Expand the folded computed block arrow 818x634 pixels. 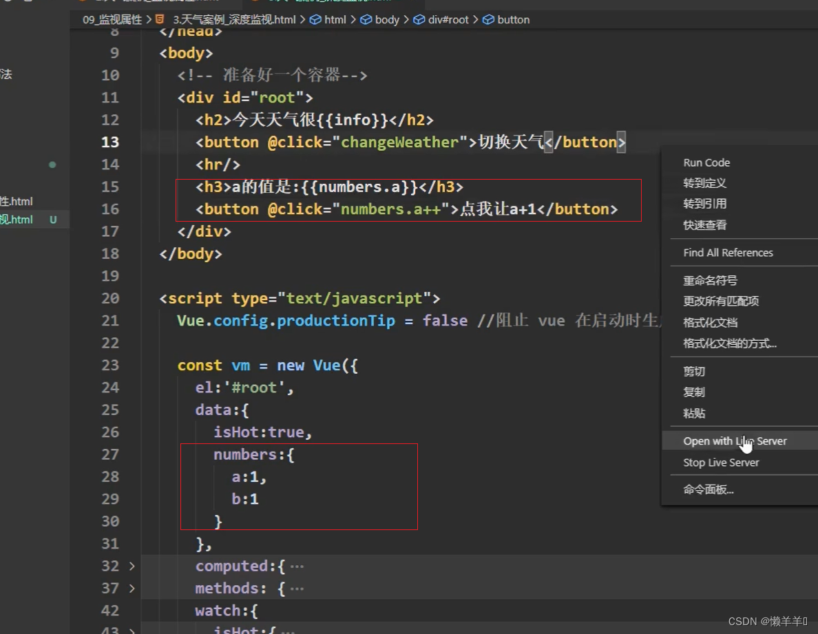click(132, 566)
